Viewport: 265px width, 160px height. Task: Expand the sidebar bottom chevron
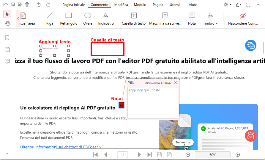click(x=7, y=153)
